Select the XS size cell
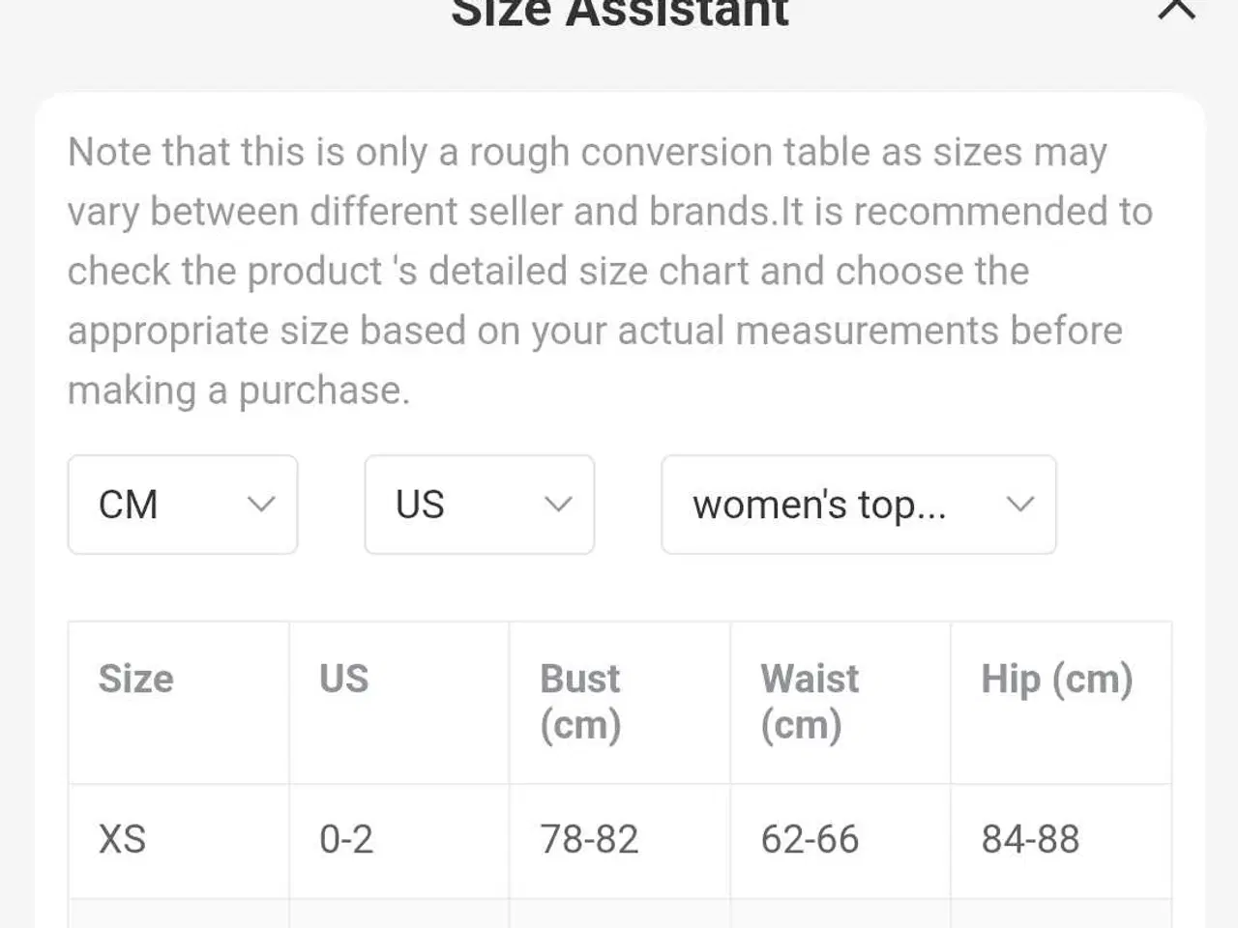The image size is (1238, 928). click(x=123, y=839)
